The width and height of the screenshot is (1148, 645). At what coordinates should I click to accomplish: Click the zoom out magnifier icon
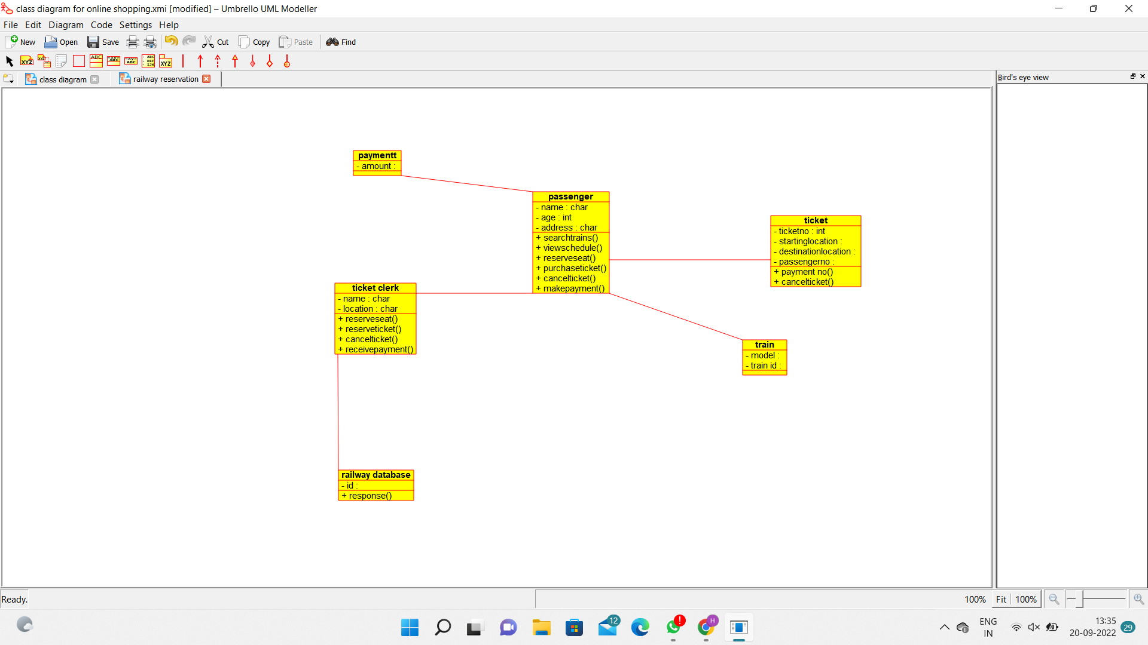(x=1054, y=599)
